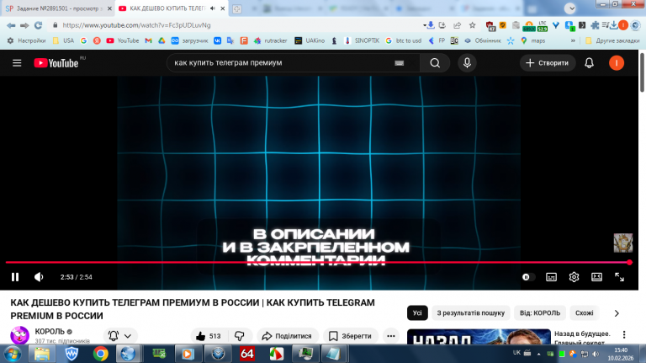This screenshot has width=646, height=363.
Task: Select the З результатів пошуку chip
Action: (470, 313)
